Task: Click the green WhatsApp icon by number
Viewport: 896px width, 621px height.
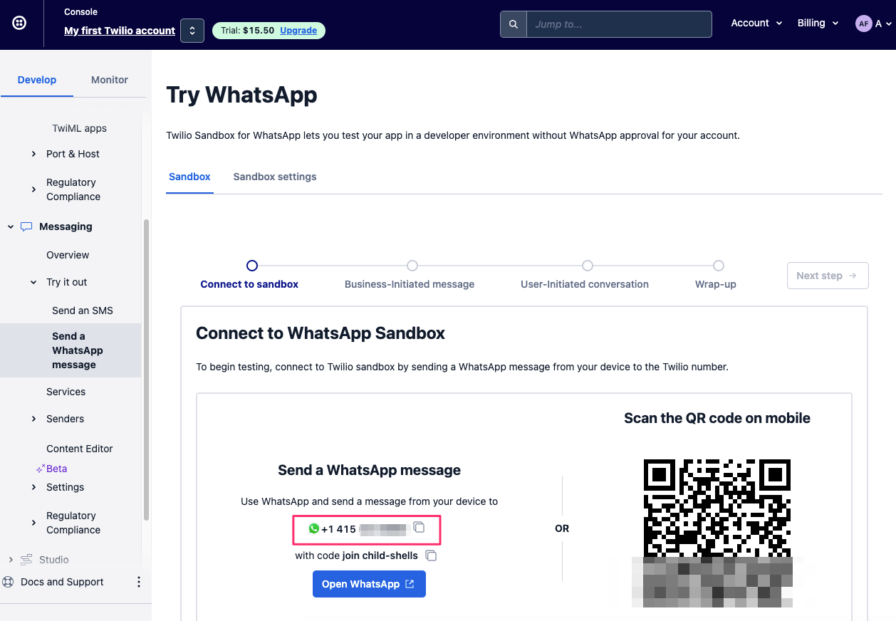Action: coord(314,528)
